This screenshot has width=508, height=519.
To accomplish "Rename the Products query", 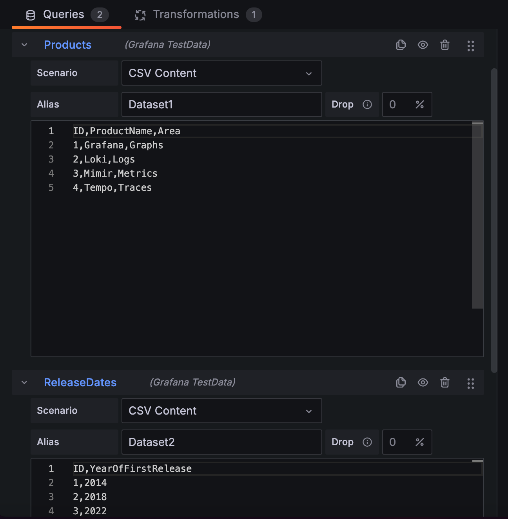I will 67,45.
